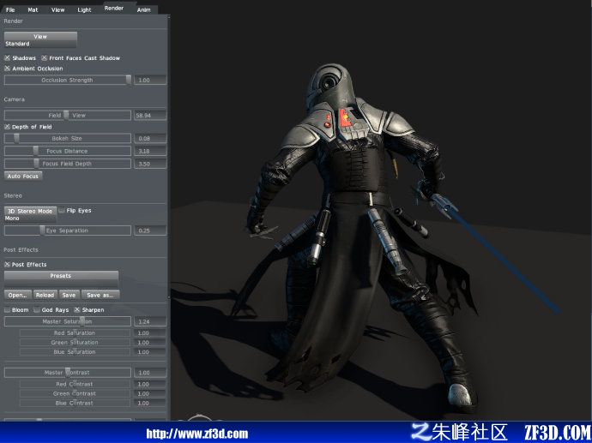Open the Presets dropdown
The width and height of the screenshot is (592, 443).
pyautogui.click(x=61, y=279)
